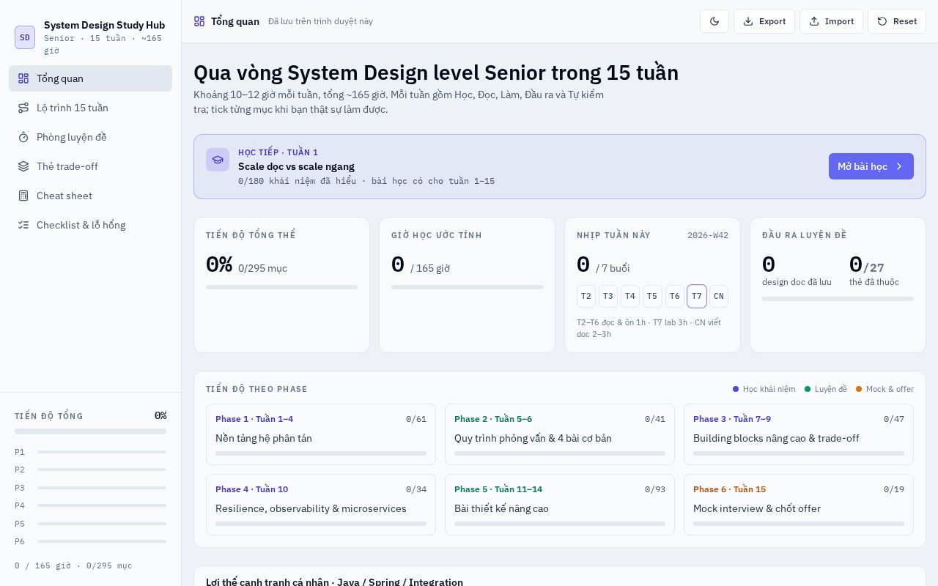Click the P1 progress bar in sidebar
Viewport: 938px width, 586px height.
(102, 452)
